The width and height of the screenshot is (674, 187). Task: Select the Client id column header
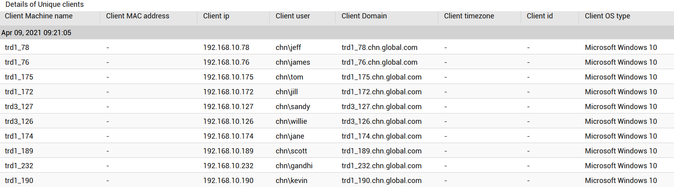tap(540, 16)
